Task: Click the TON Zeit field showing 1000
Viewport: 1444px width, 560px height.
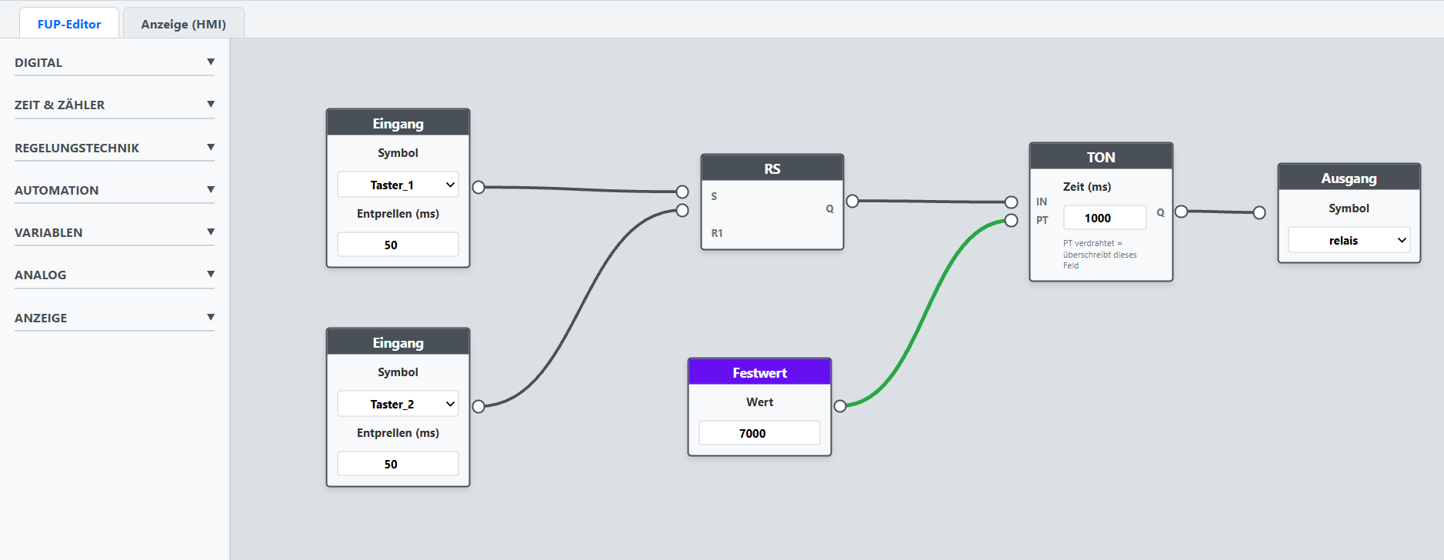Action: click(1105, 218)
